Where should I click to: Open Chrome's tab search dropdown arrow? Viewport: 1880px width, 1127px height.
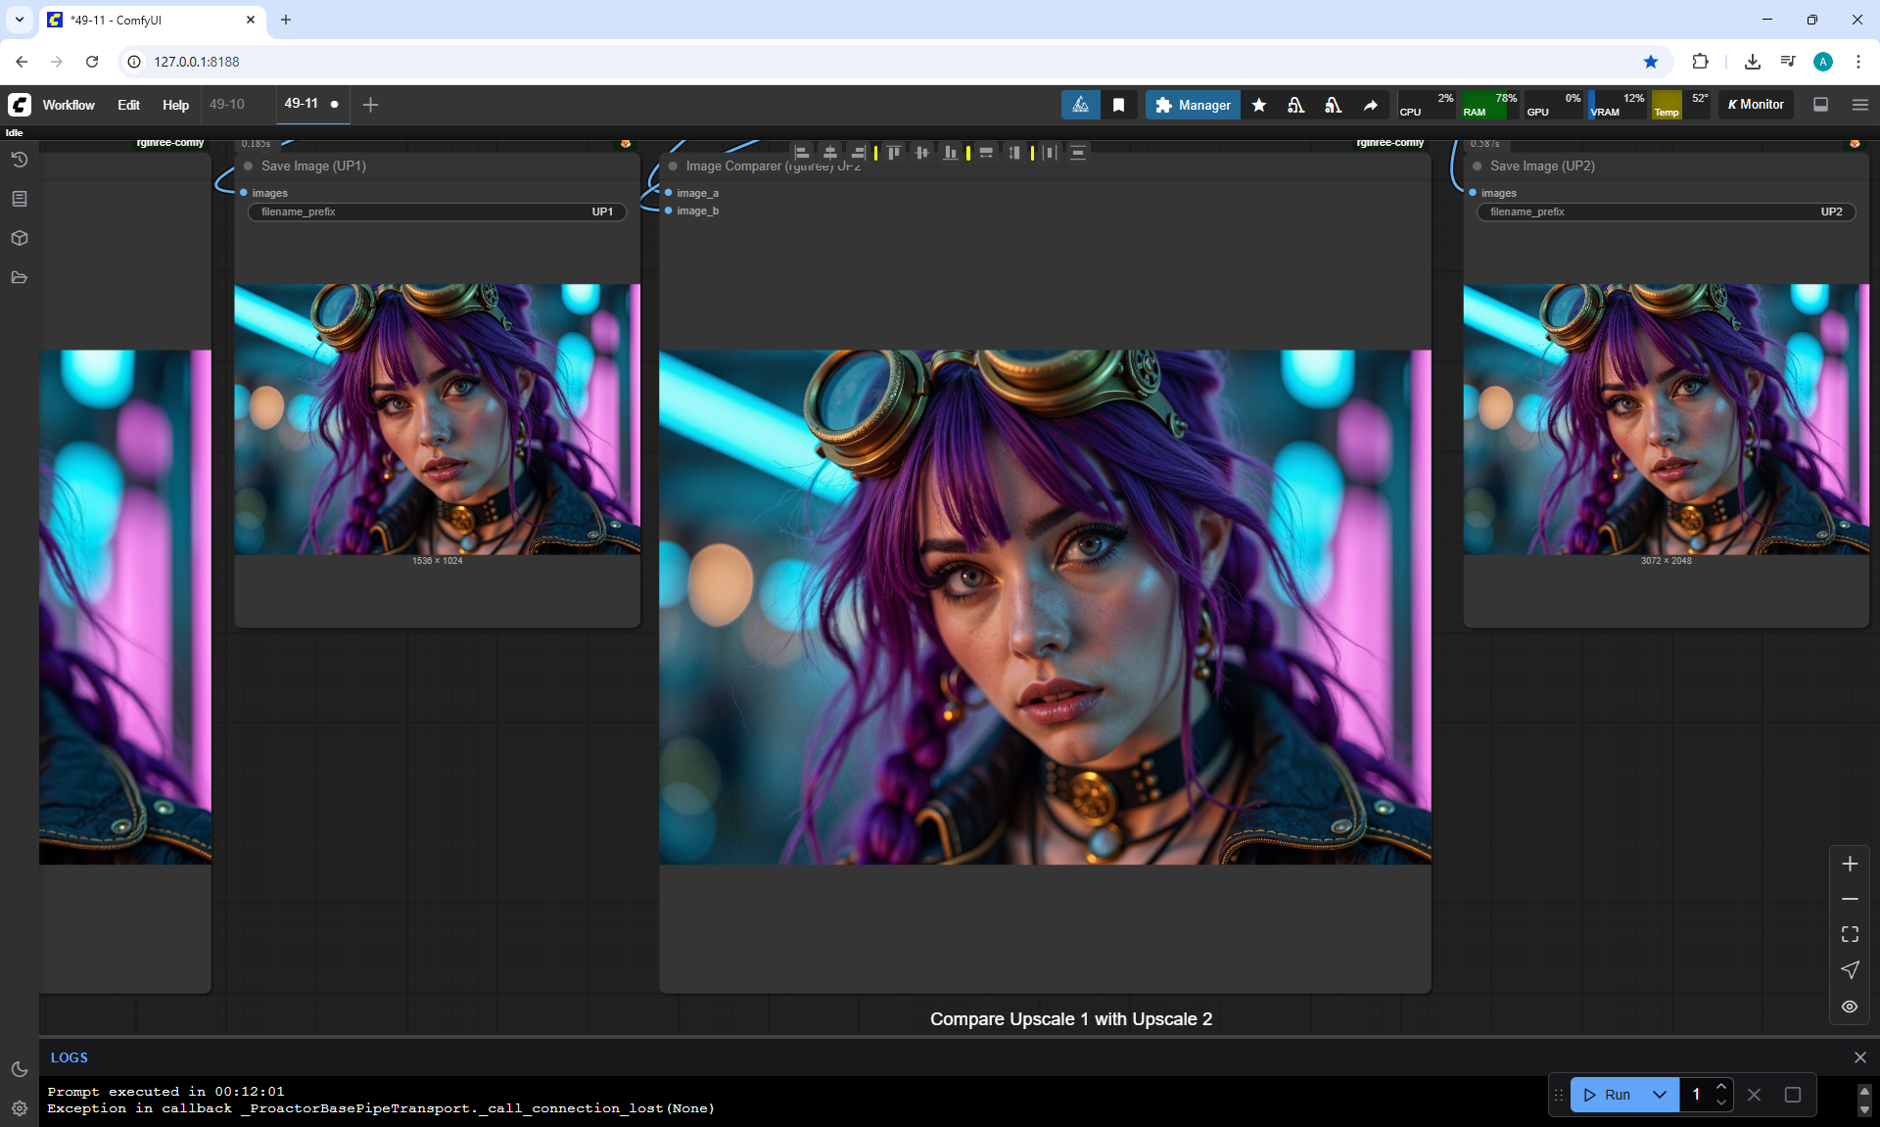coord(19,20)
